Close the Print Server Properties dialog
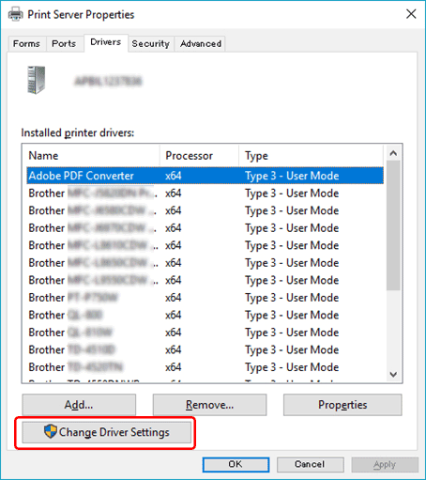The width and height of the screenshot is (426, 480). coord(411,14)
